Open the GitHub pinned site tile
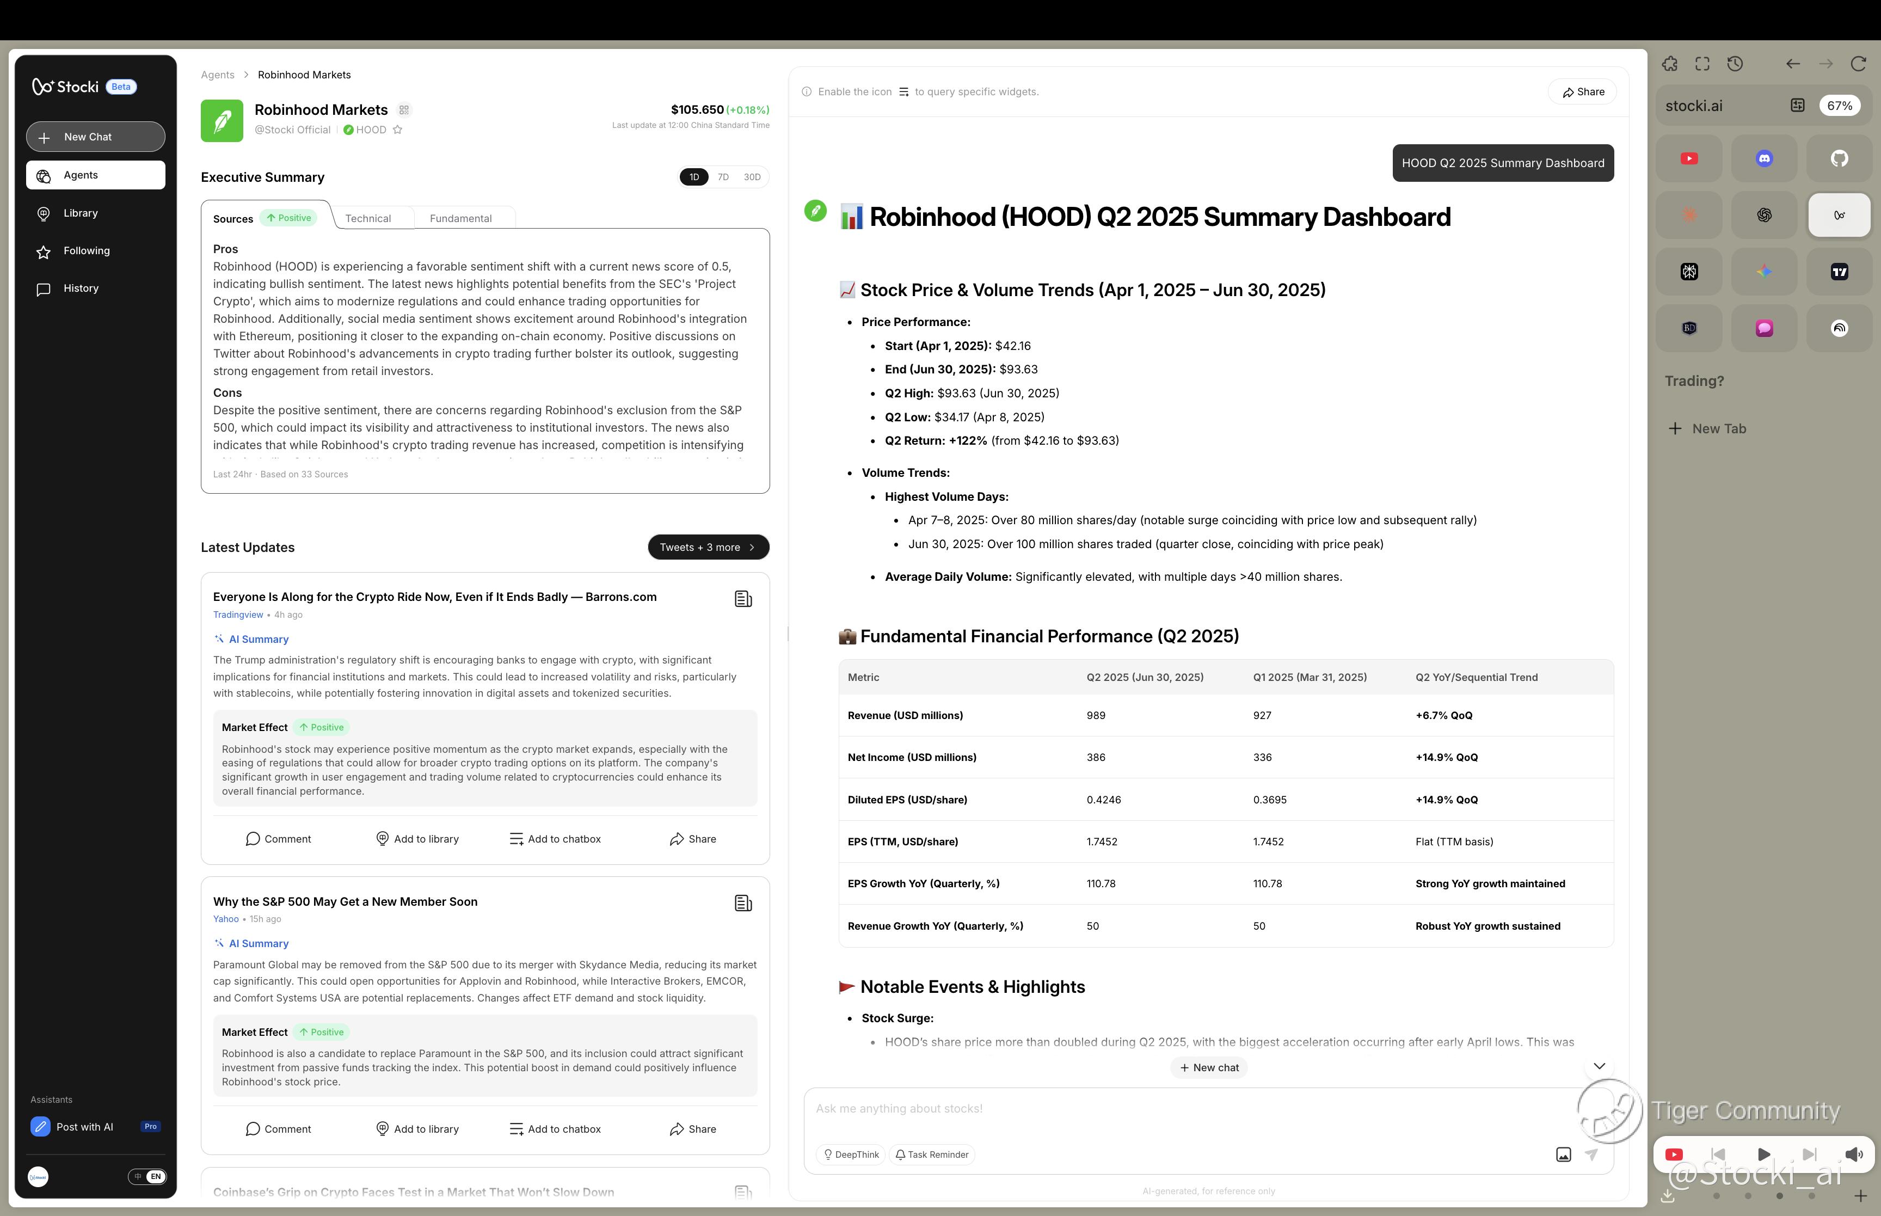This screenshot has width=1881, height=1216. pyautogui.click(x=1839, y=159)
